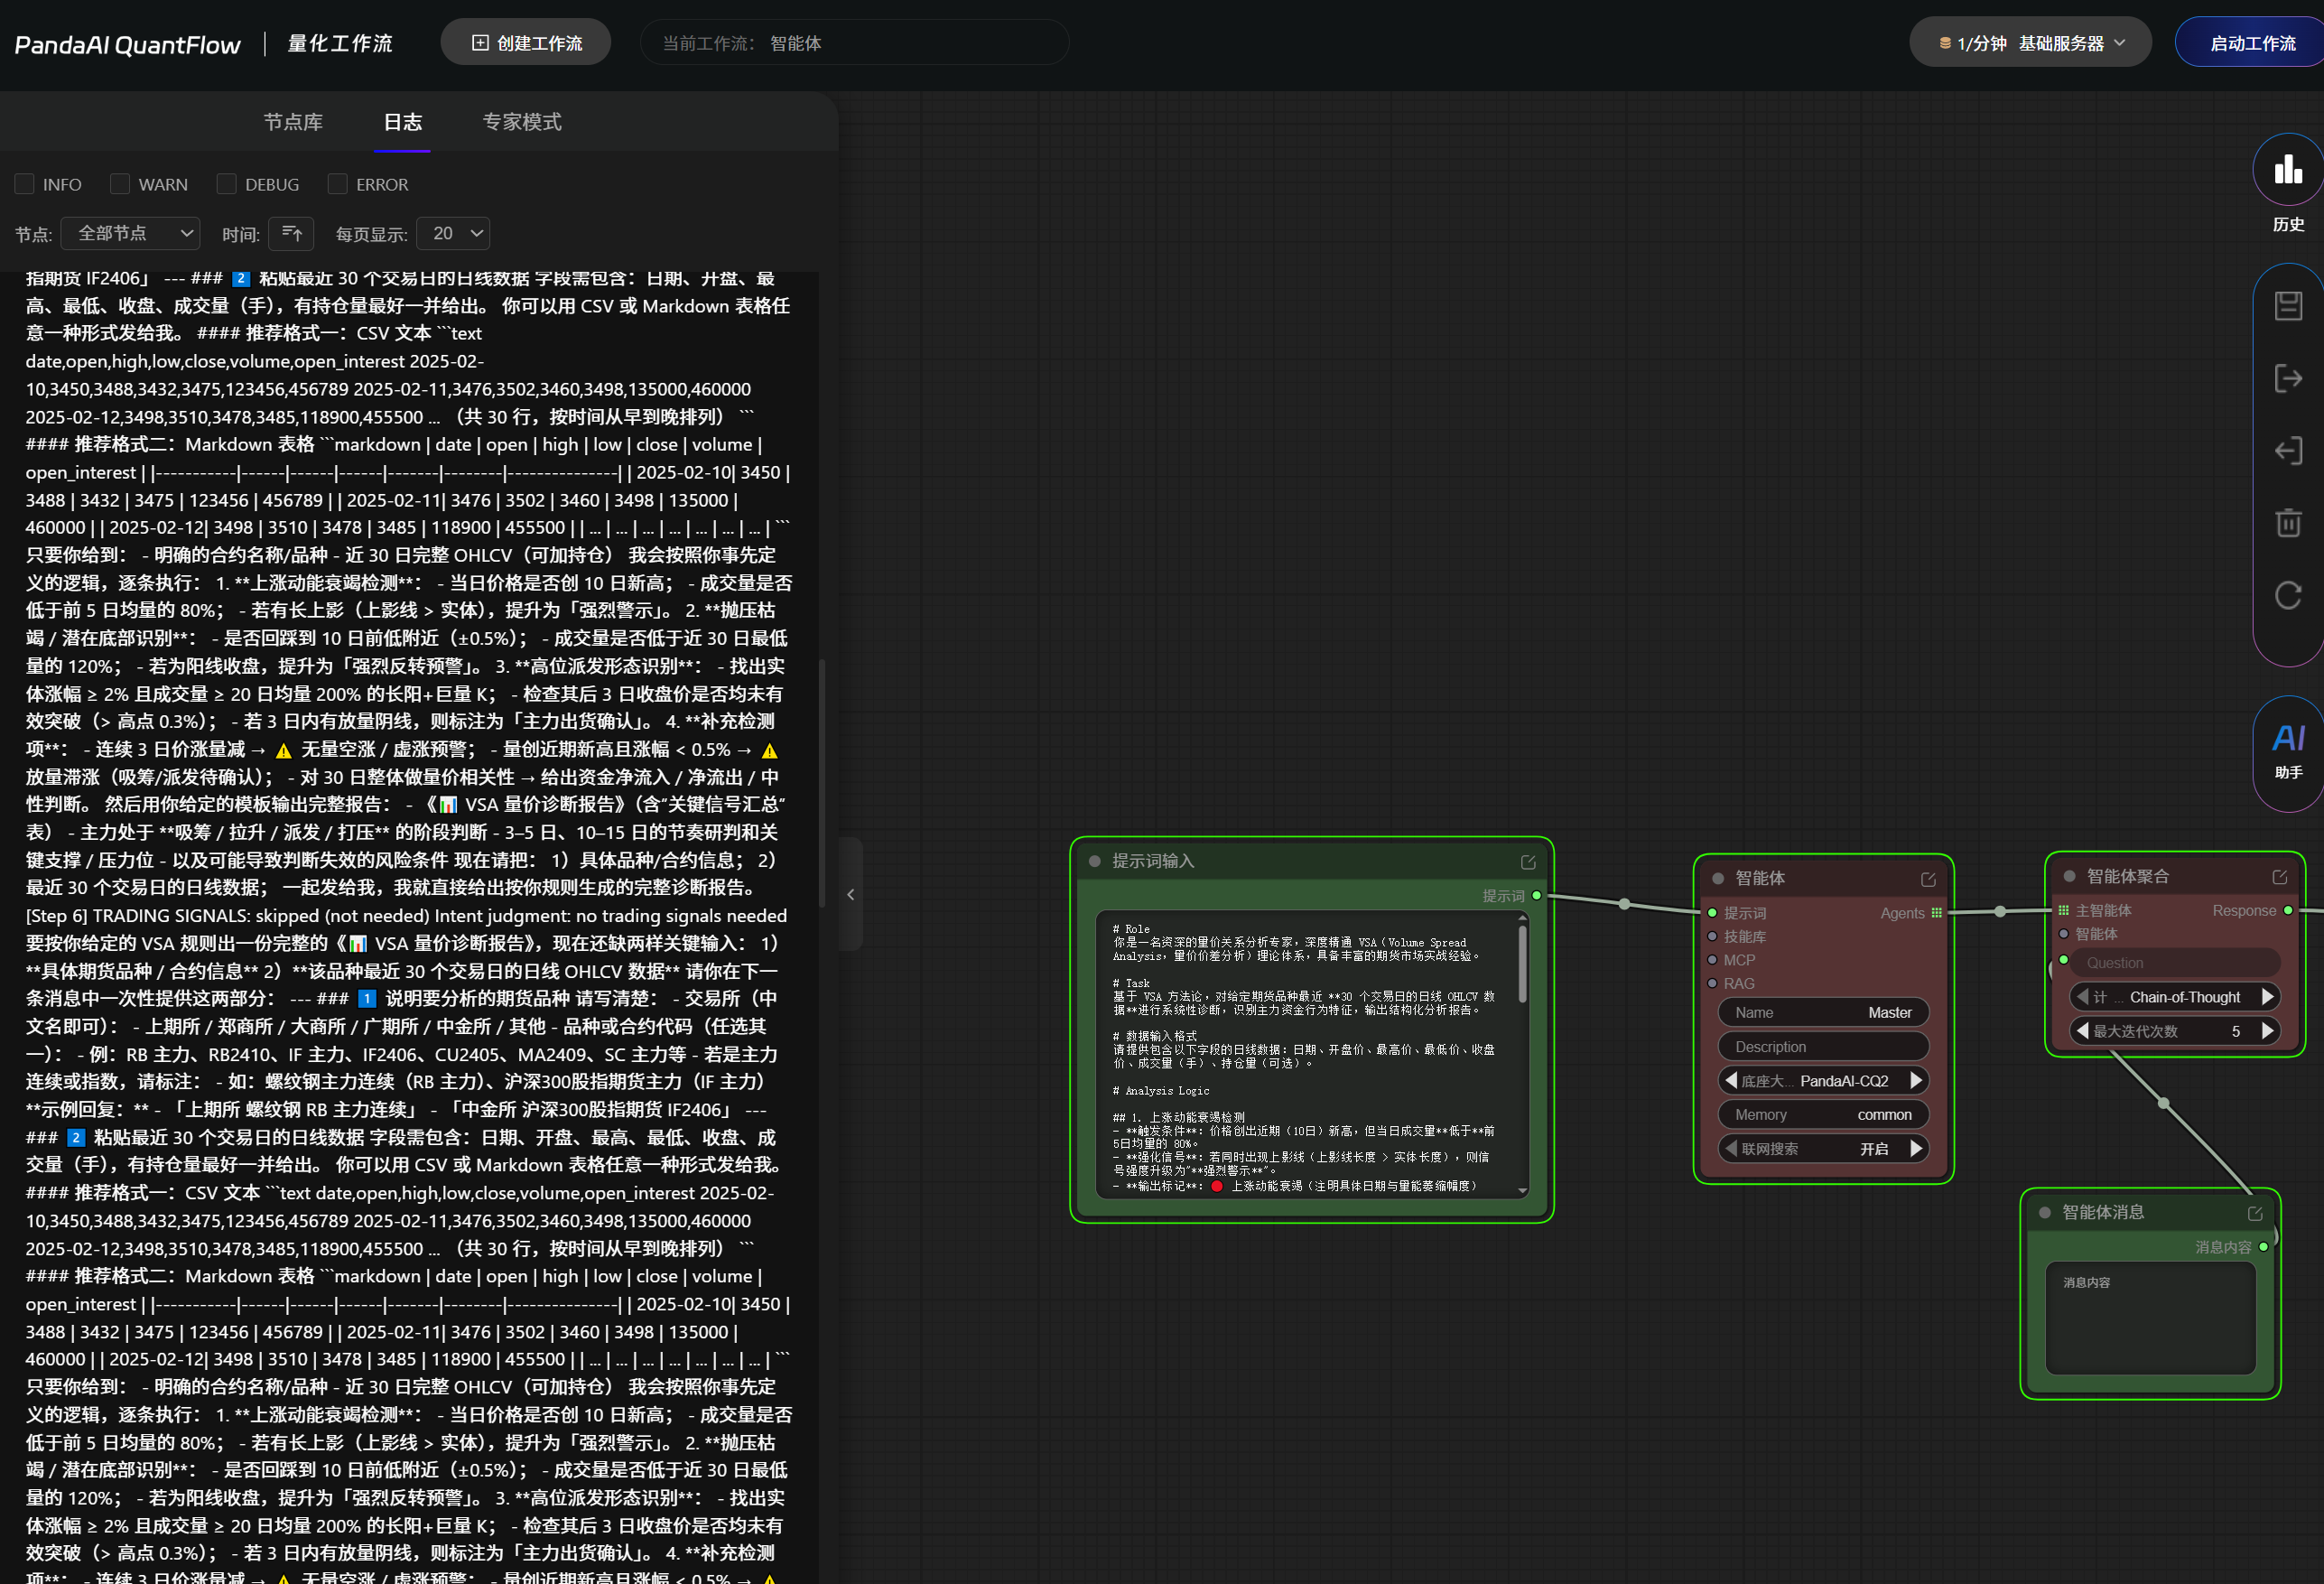The height and width of the screenshot is (1584, 2324).
Task: Enable the ERROR log filter checkbox
Action: [338, 184]
